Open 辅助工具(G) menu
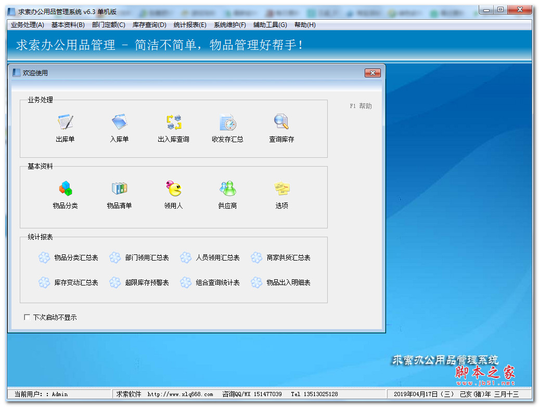 pos(270,25)
